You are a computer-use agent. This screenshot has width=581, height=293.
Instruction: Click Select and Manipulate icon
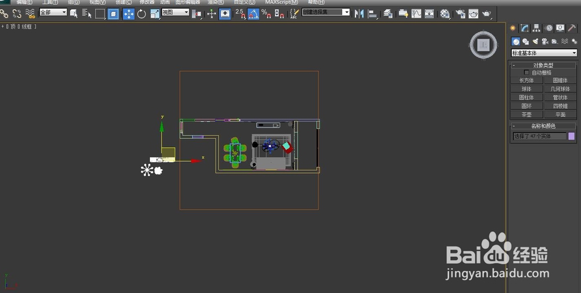[211, 14]
